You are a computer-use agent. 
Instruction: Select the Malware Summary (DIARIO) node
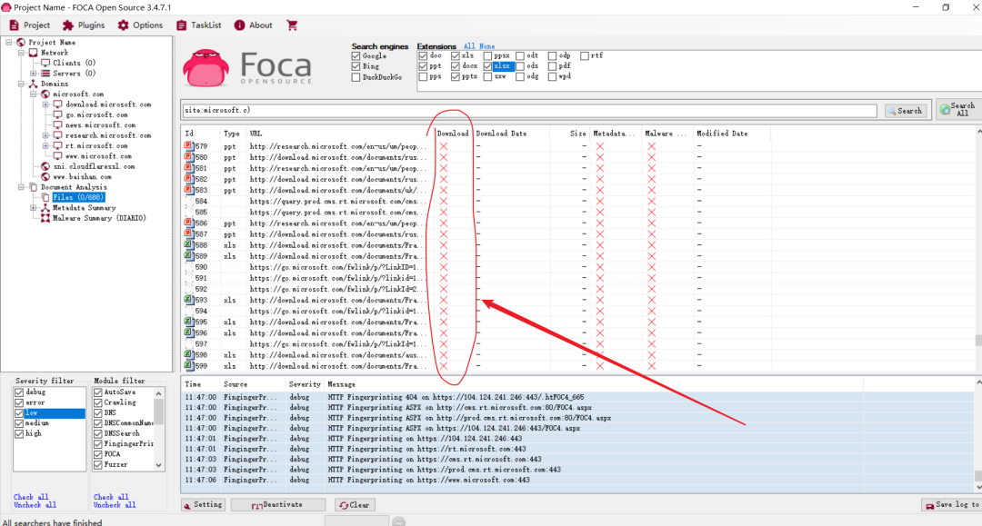pyautogui.click(x=99, y=218)
